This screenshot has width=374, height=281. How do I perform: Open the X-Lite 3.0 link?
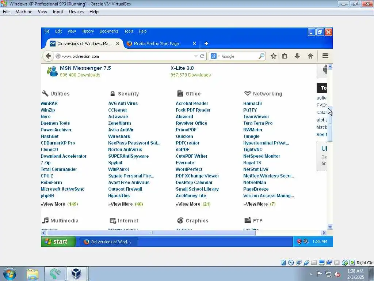point(182,68)
